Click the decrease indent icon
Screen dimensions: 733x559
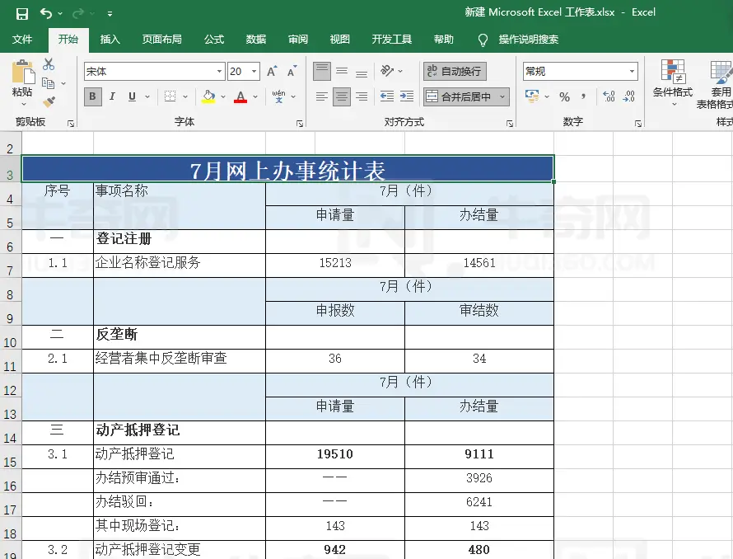386,96
